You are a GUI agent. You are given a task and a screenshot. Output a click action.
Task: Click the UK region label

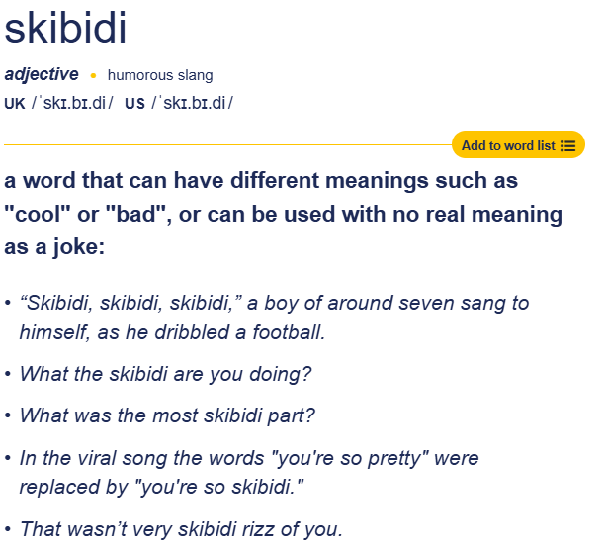click(x=15, y=104)
